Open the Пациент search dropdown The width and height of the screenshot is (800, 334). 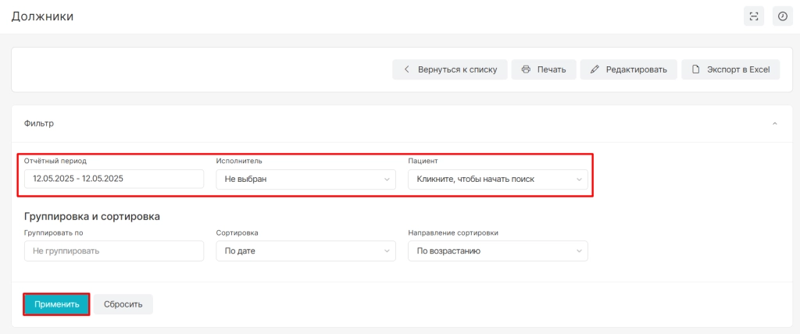pyautogui.click(x=498, y=179)
